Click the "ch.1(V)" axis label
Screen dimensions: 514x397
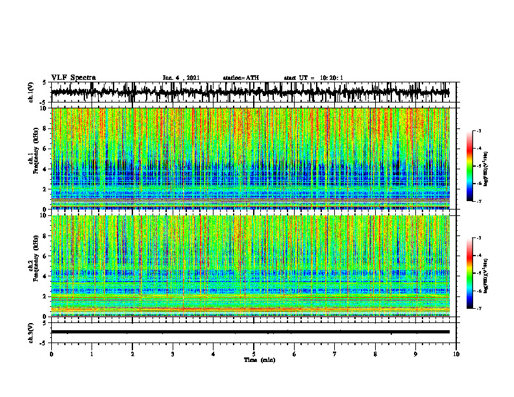click(x=31, y=92)
